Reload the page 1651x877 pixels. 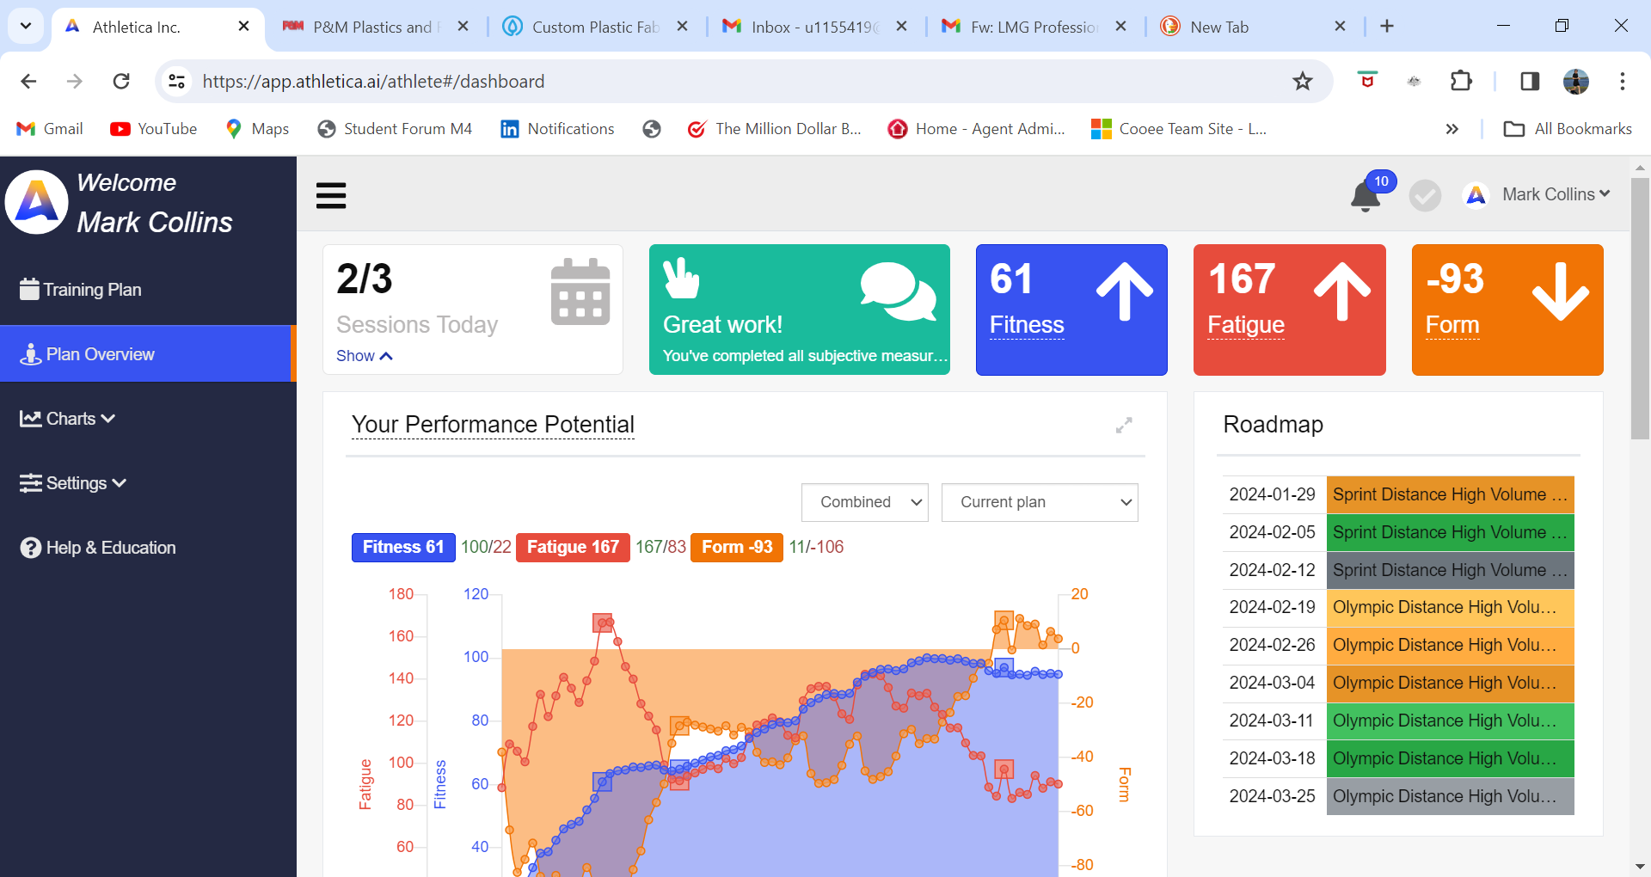point(121,81)
